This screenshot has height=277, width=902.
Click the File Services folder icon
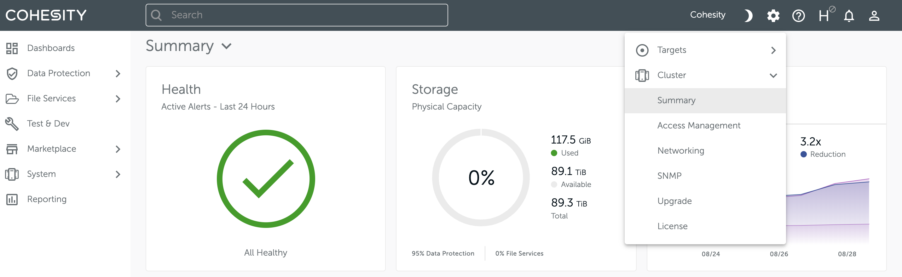click(12, 99)
